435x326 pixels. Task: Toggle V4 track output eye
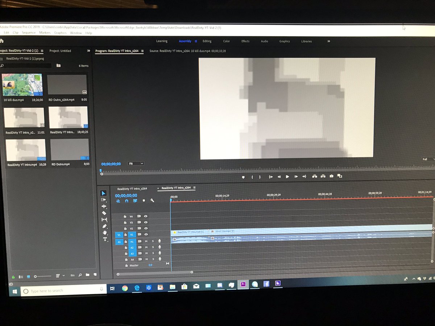click(146, 216)
